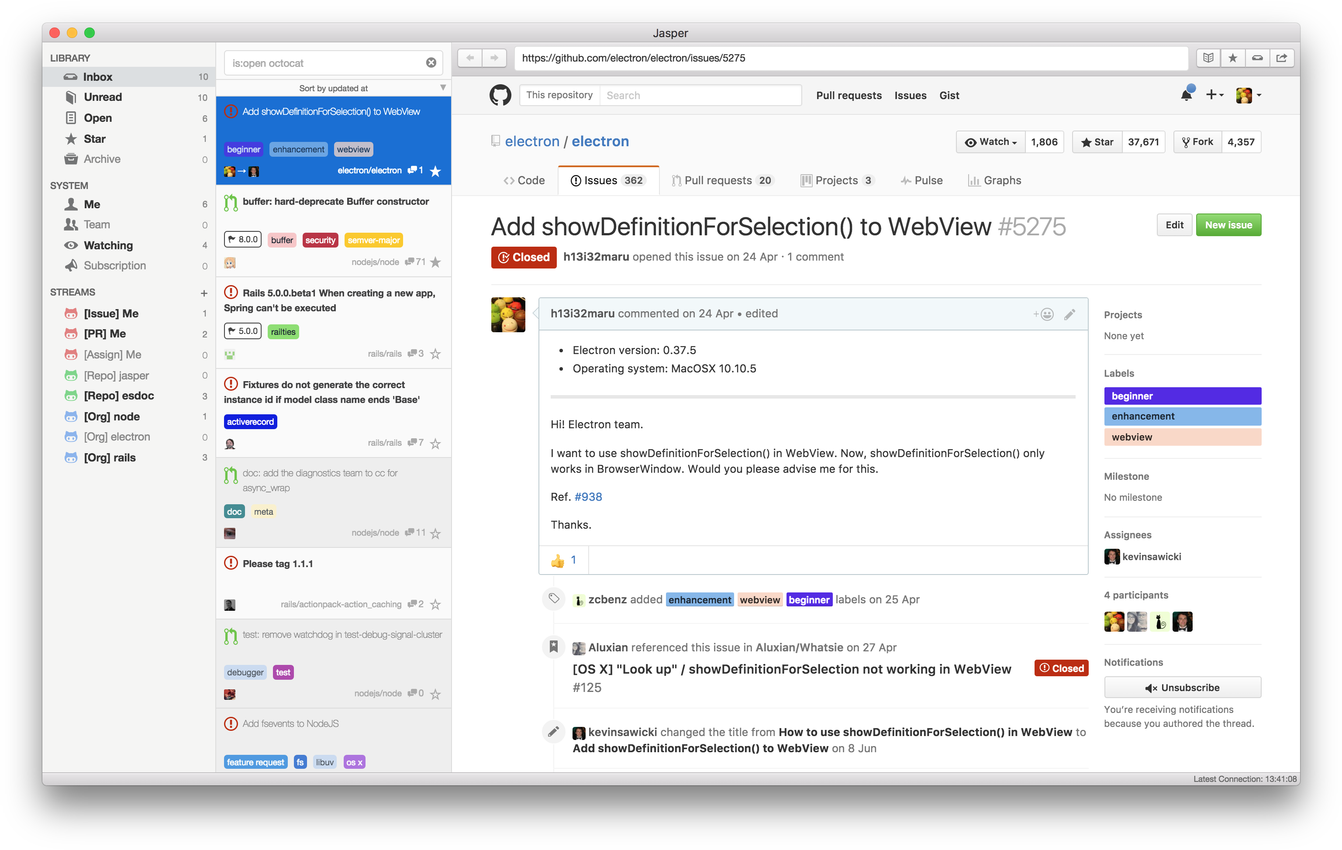1342x850 pixels.
Task: Click the Star repository button
Action: pos(1097,142)
